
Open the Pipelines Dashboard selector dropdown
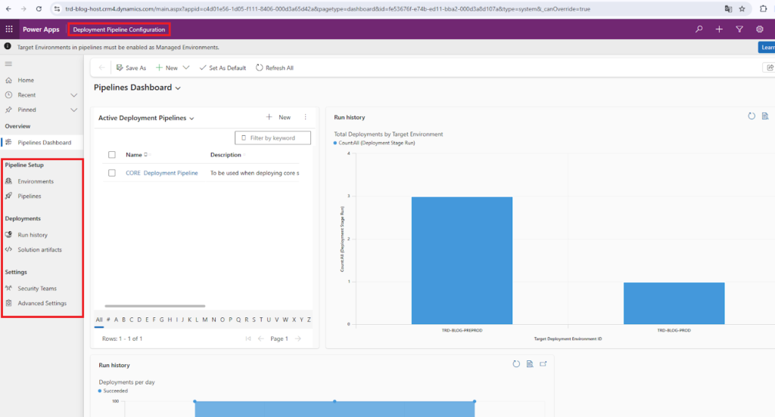179,88
